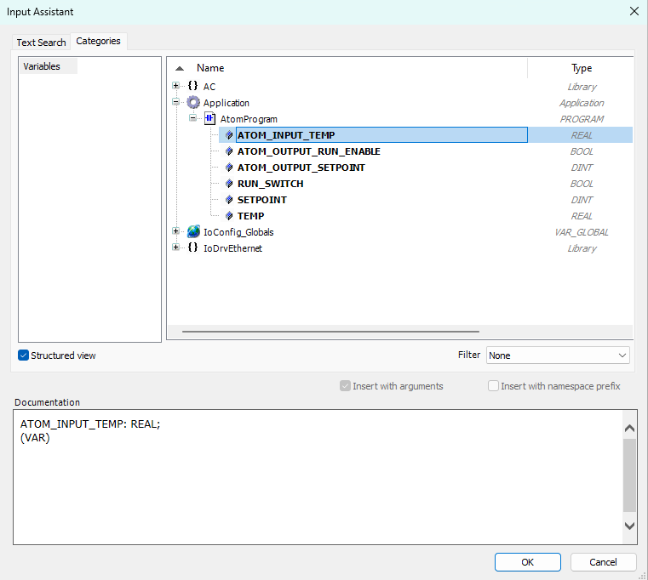
Task: Expand the IoConfig_Globals tree node
Action: coord(176,232)
